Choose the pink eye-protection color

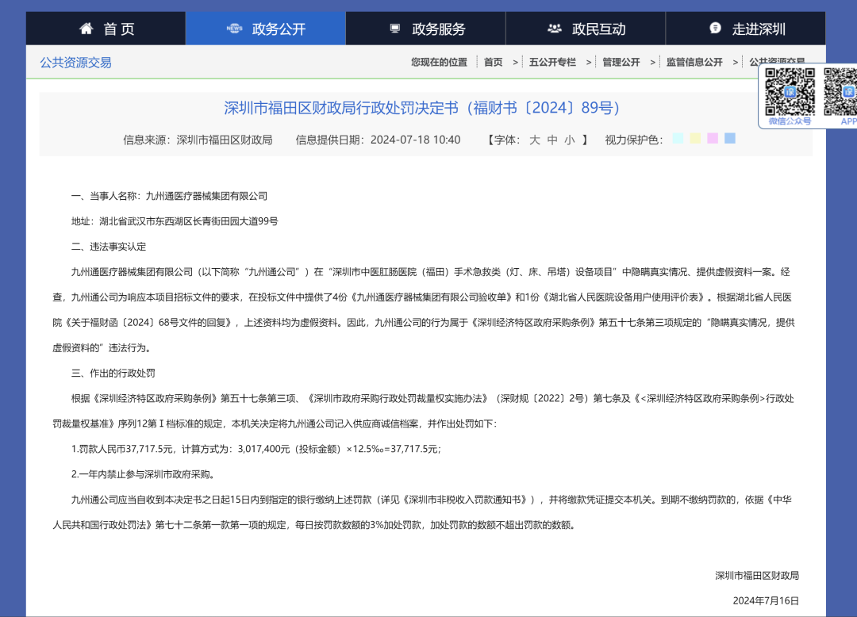713,139
